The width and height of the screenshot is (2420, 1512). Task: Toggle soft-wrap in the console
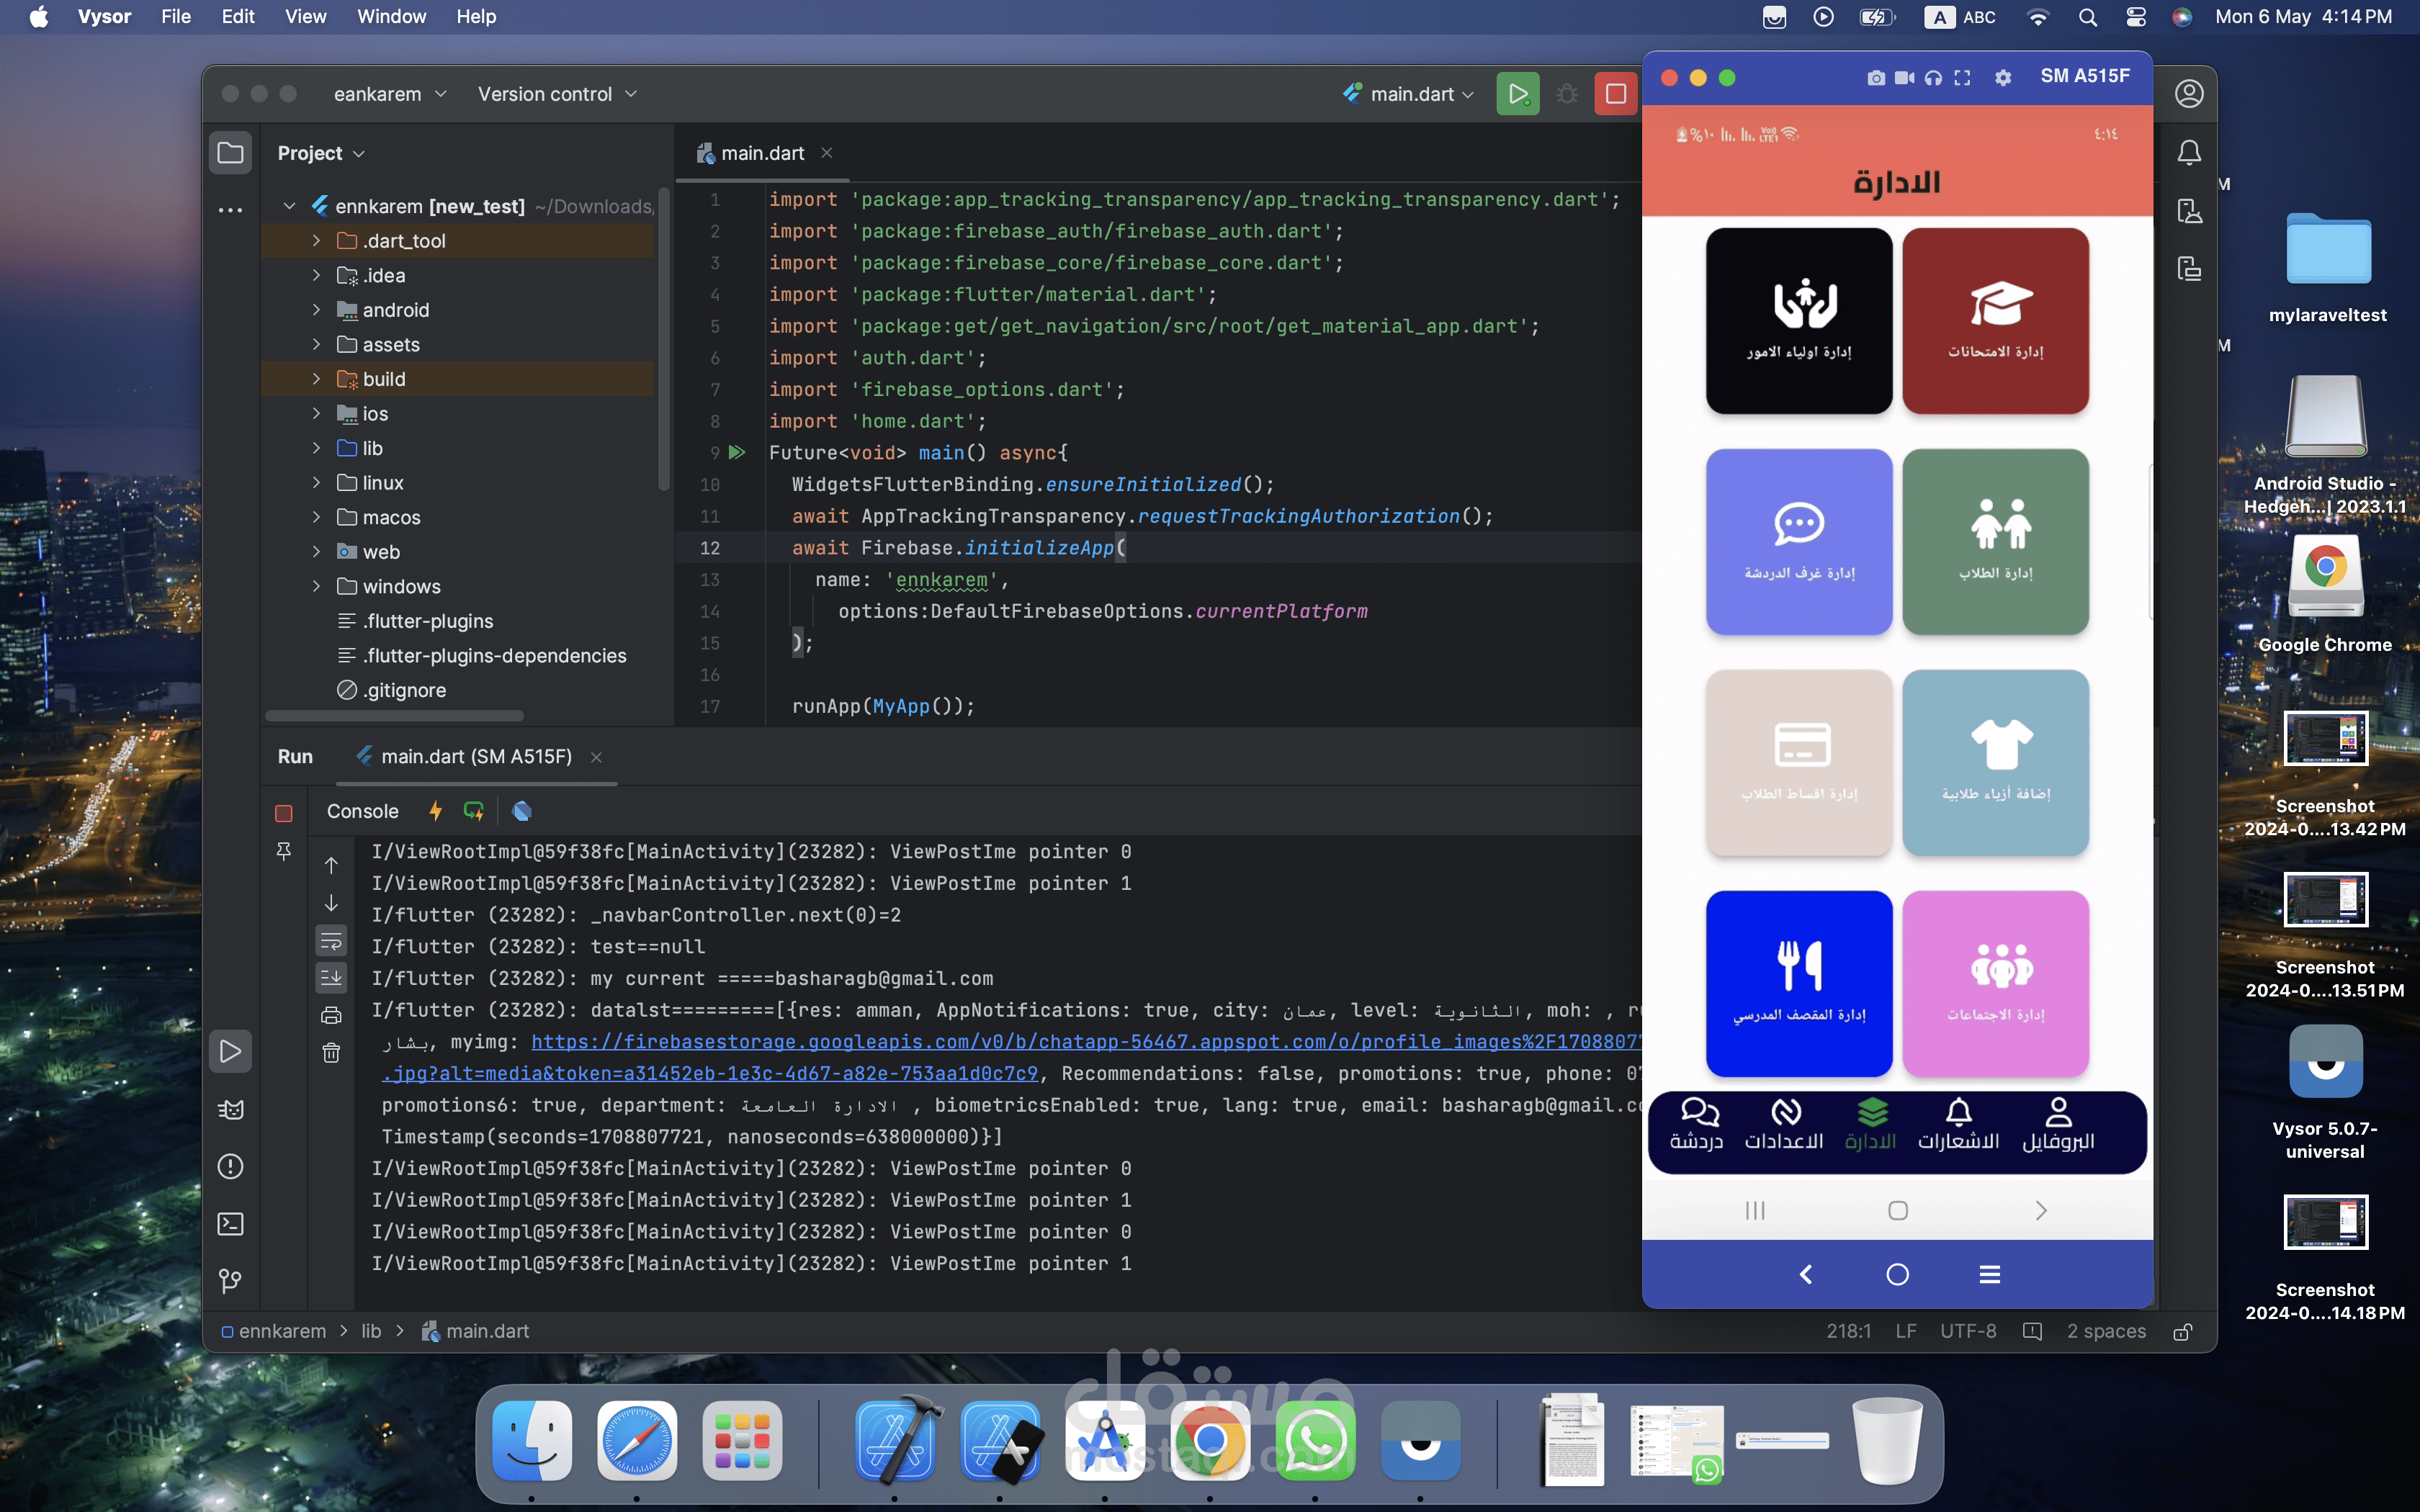pyautogui.click(x=331, y=941)
